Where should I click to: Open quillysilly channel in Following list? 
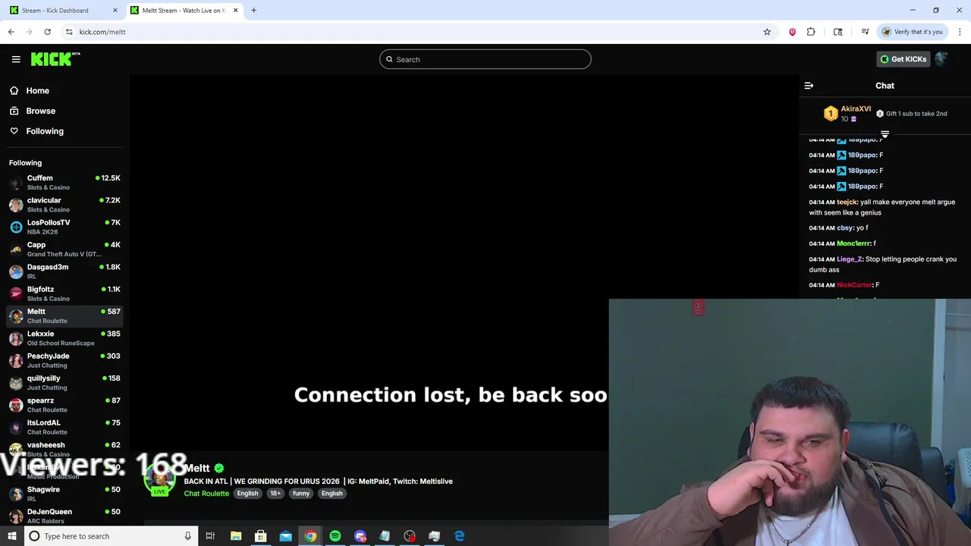[x=64, y=382]
